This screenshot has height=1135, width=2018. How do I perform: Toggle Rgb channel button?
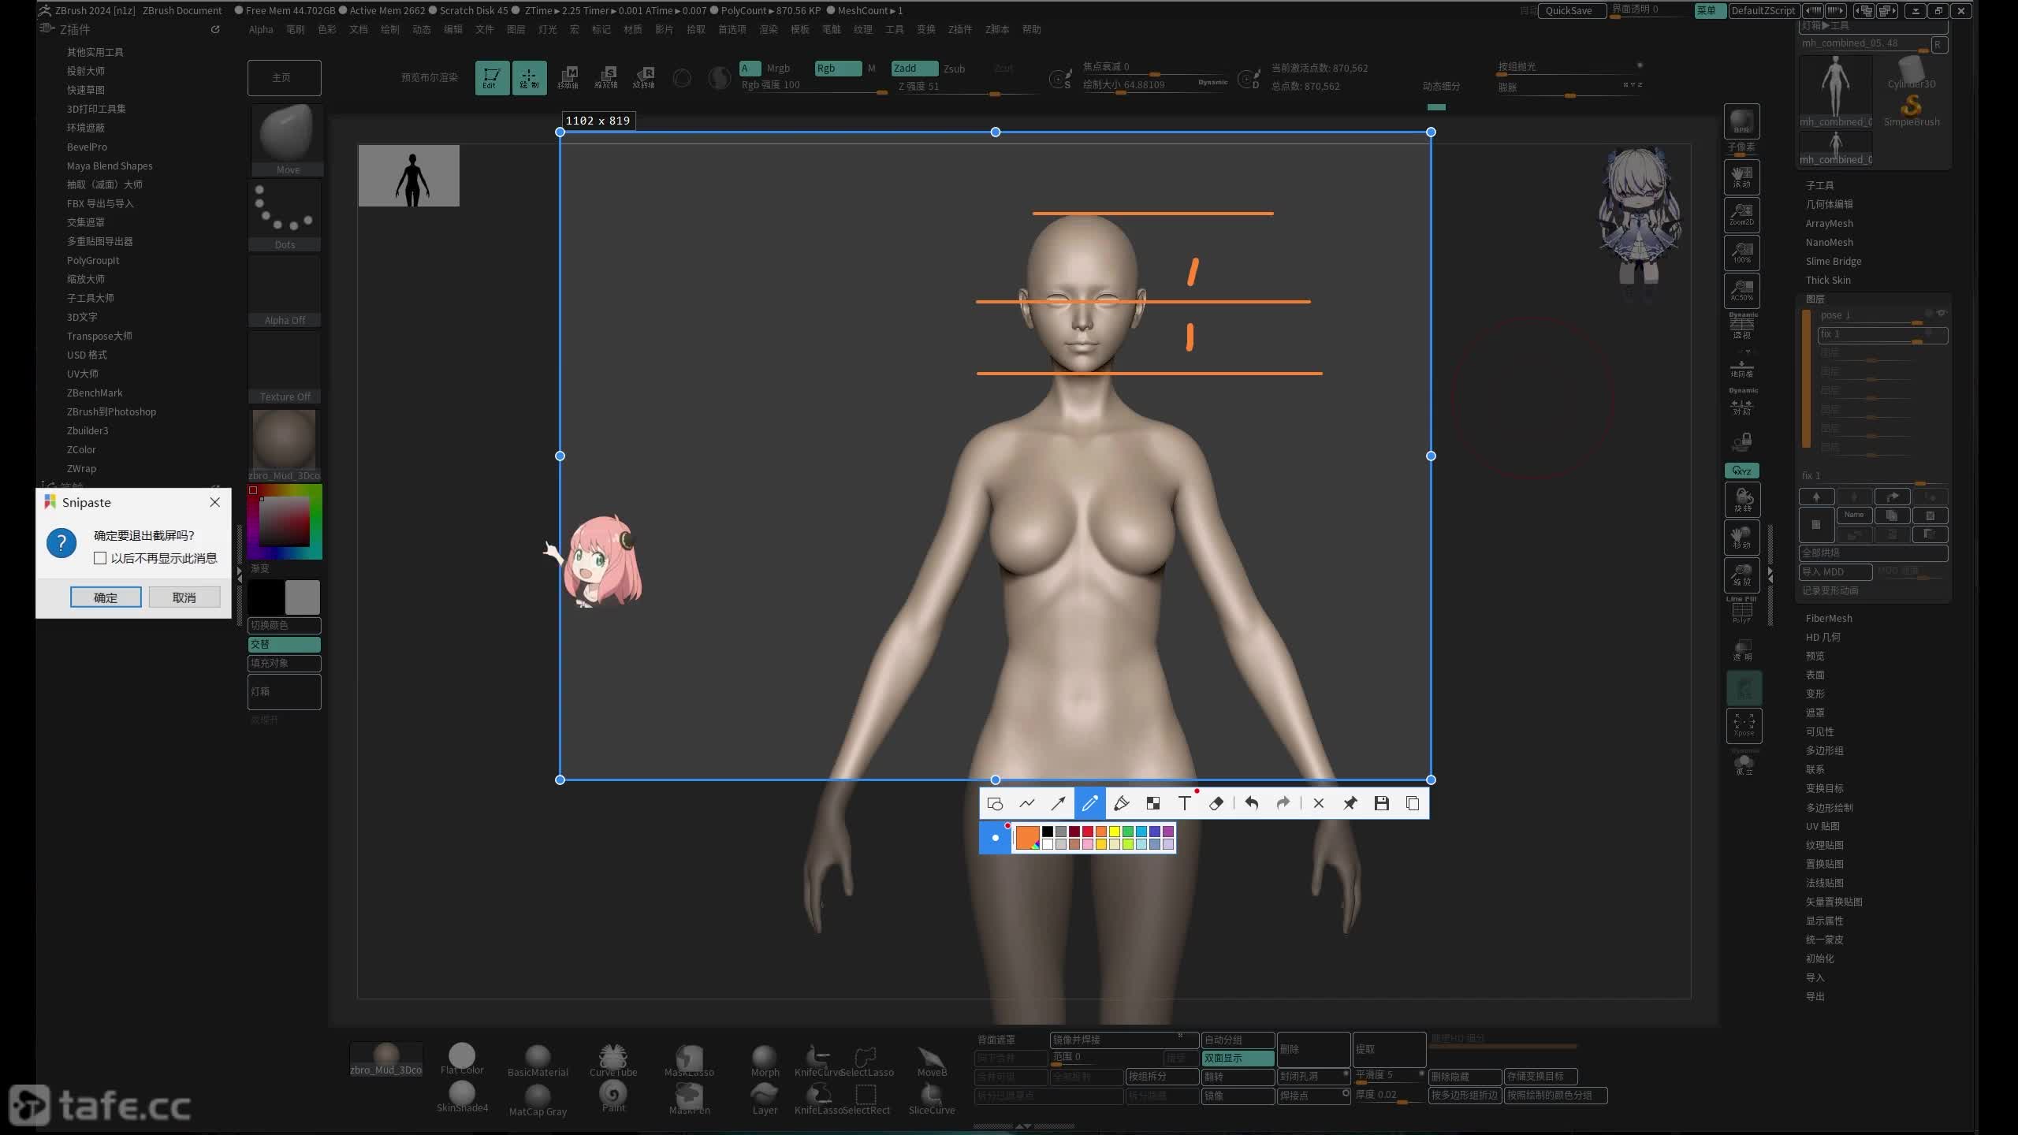tap(837, 69)
